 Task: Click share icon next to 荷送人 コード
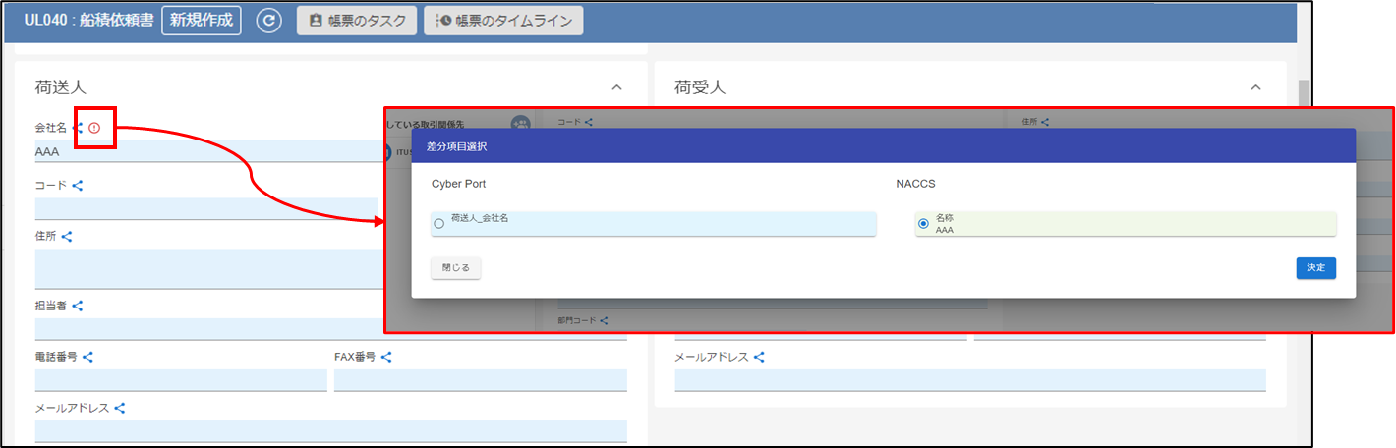point(77,185)
